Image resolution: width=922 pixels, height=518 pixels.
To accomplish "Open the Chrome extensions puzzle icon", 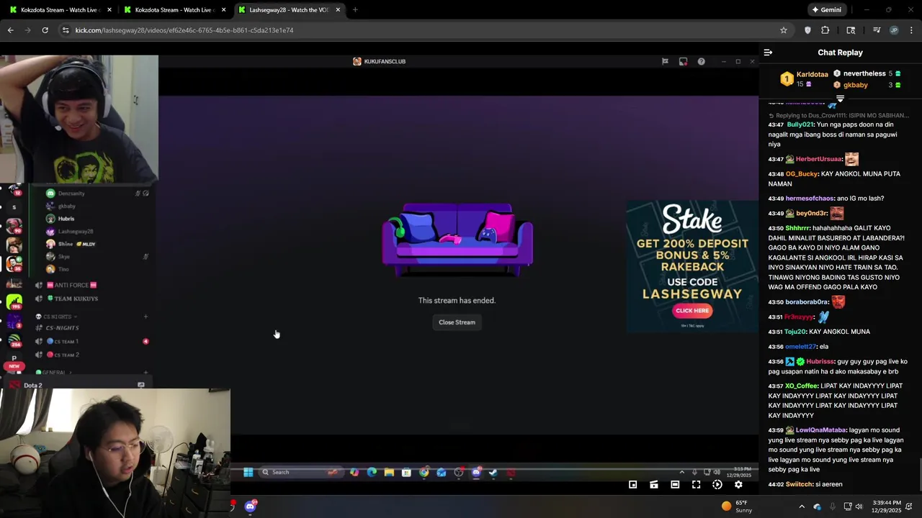I will tap(825, 30).
